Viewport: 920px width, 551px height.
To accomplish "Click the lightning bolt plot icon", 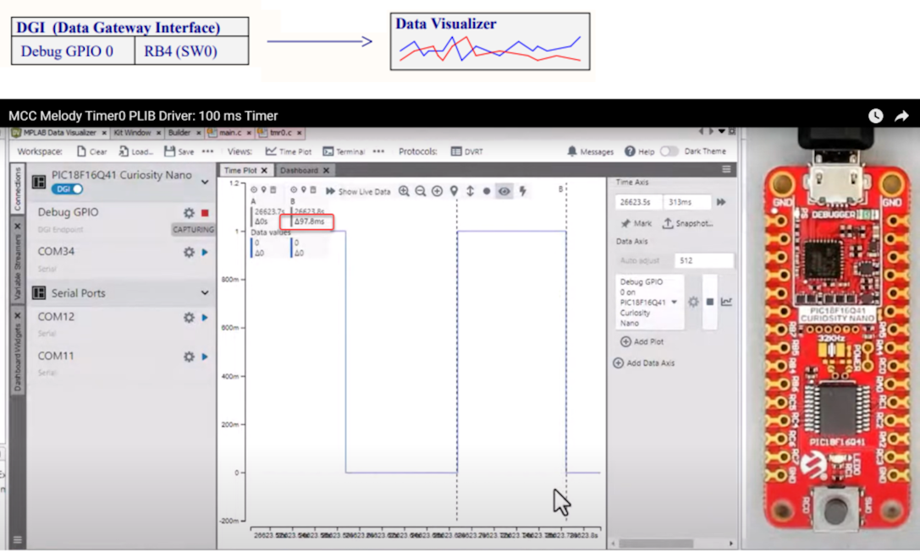I will click(522, 191).
